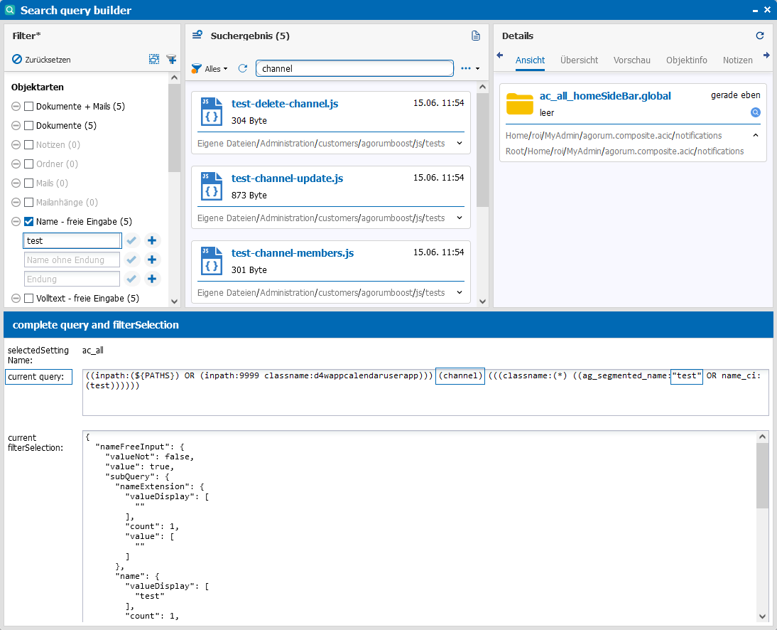
Task: Open ac_all_homeSideBar.global folder link
Action: tap(605, 96)
